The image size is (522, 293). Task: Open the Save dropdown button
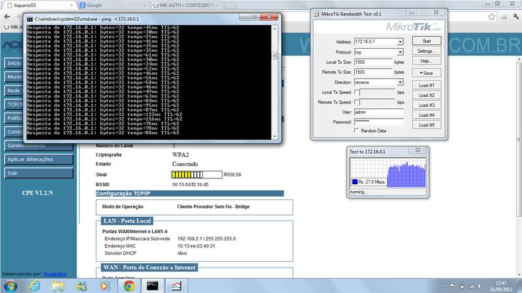point(427,73)
